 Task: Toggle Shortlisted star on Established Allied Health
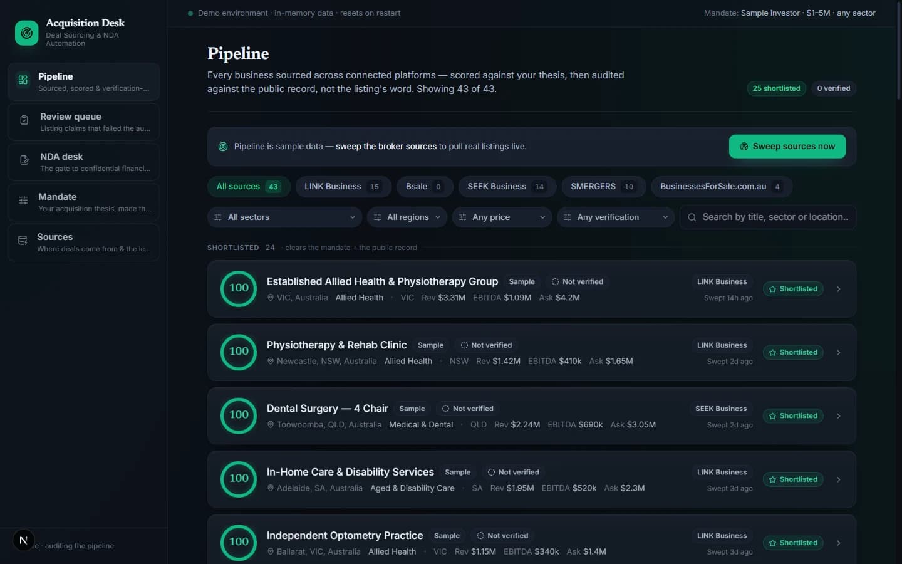tap(793, 289)
